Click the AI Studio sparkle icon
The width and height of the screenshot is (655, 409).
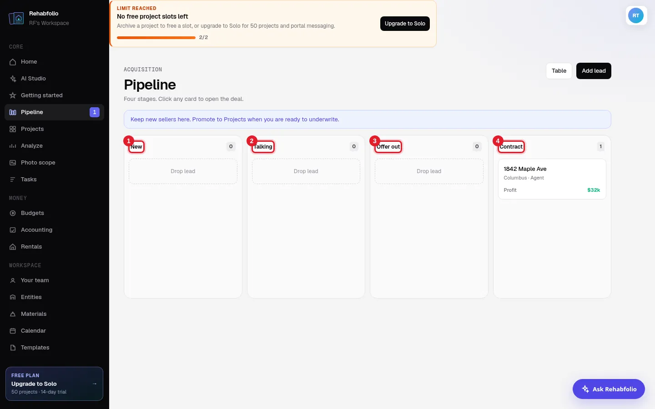coord(13,79)
